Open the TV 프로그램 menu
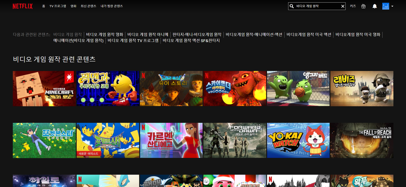Image resolution: width=406 pixels, height=187 pixels. click(x=58, y=6)
